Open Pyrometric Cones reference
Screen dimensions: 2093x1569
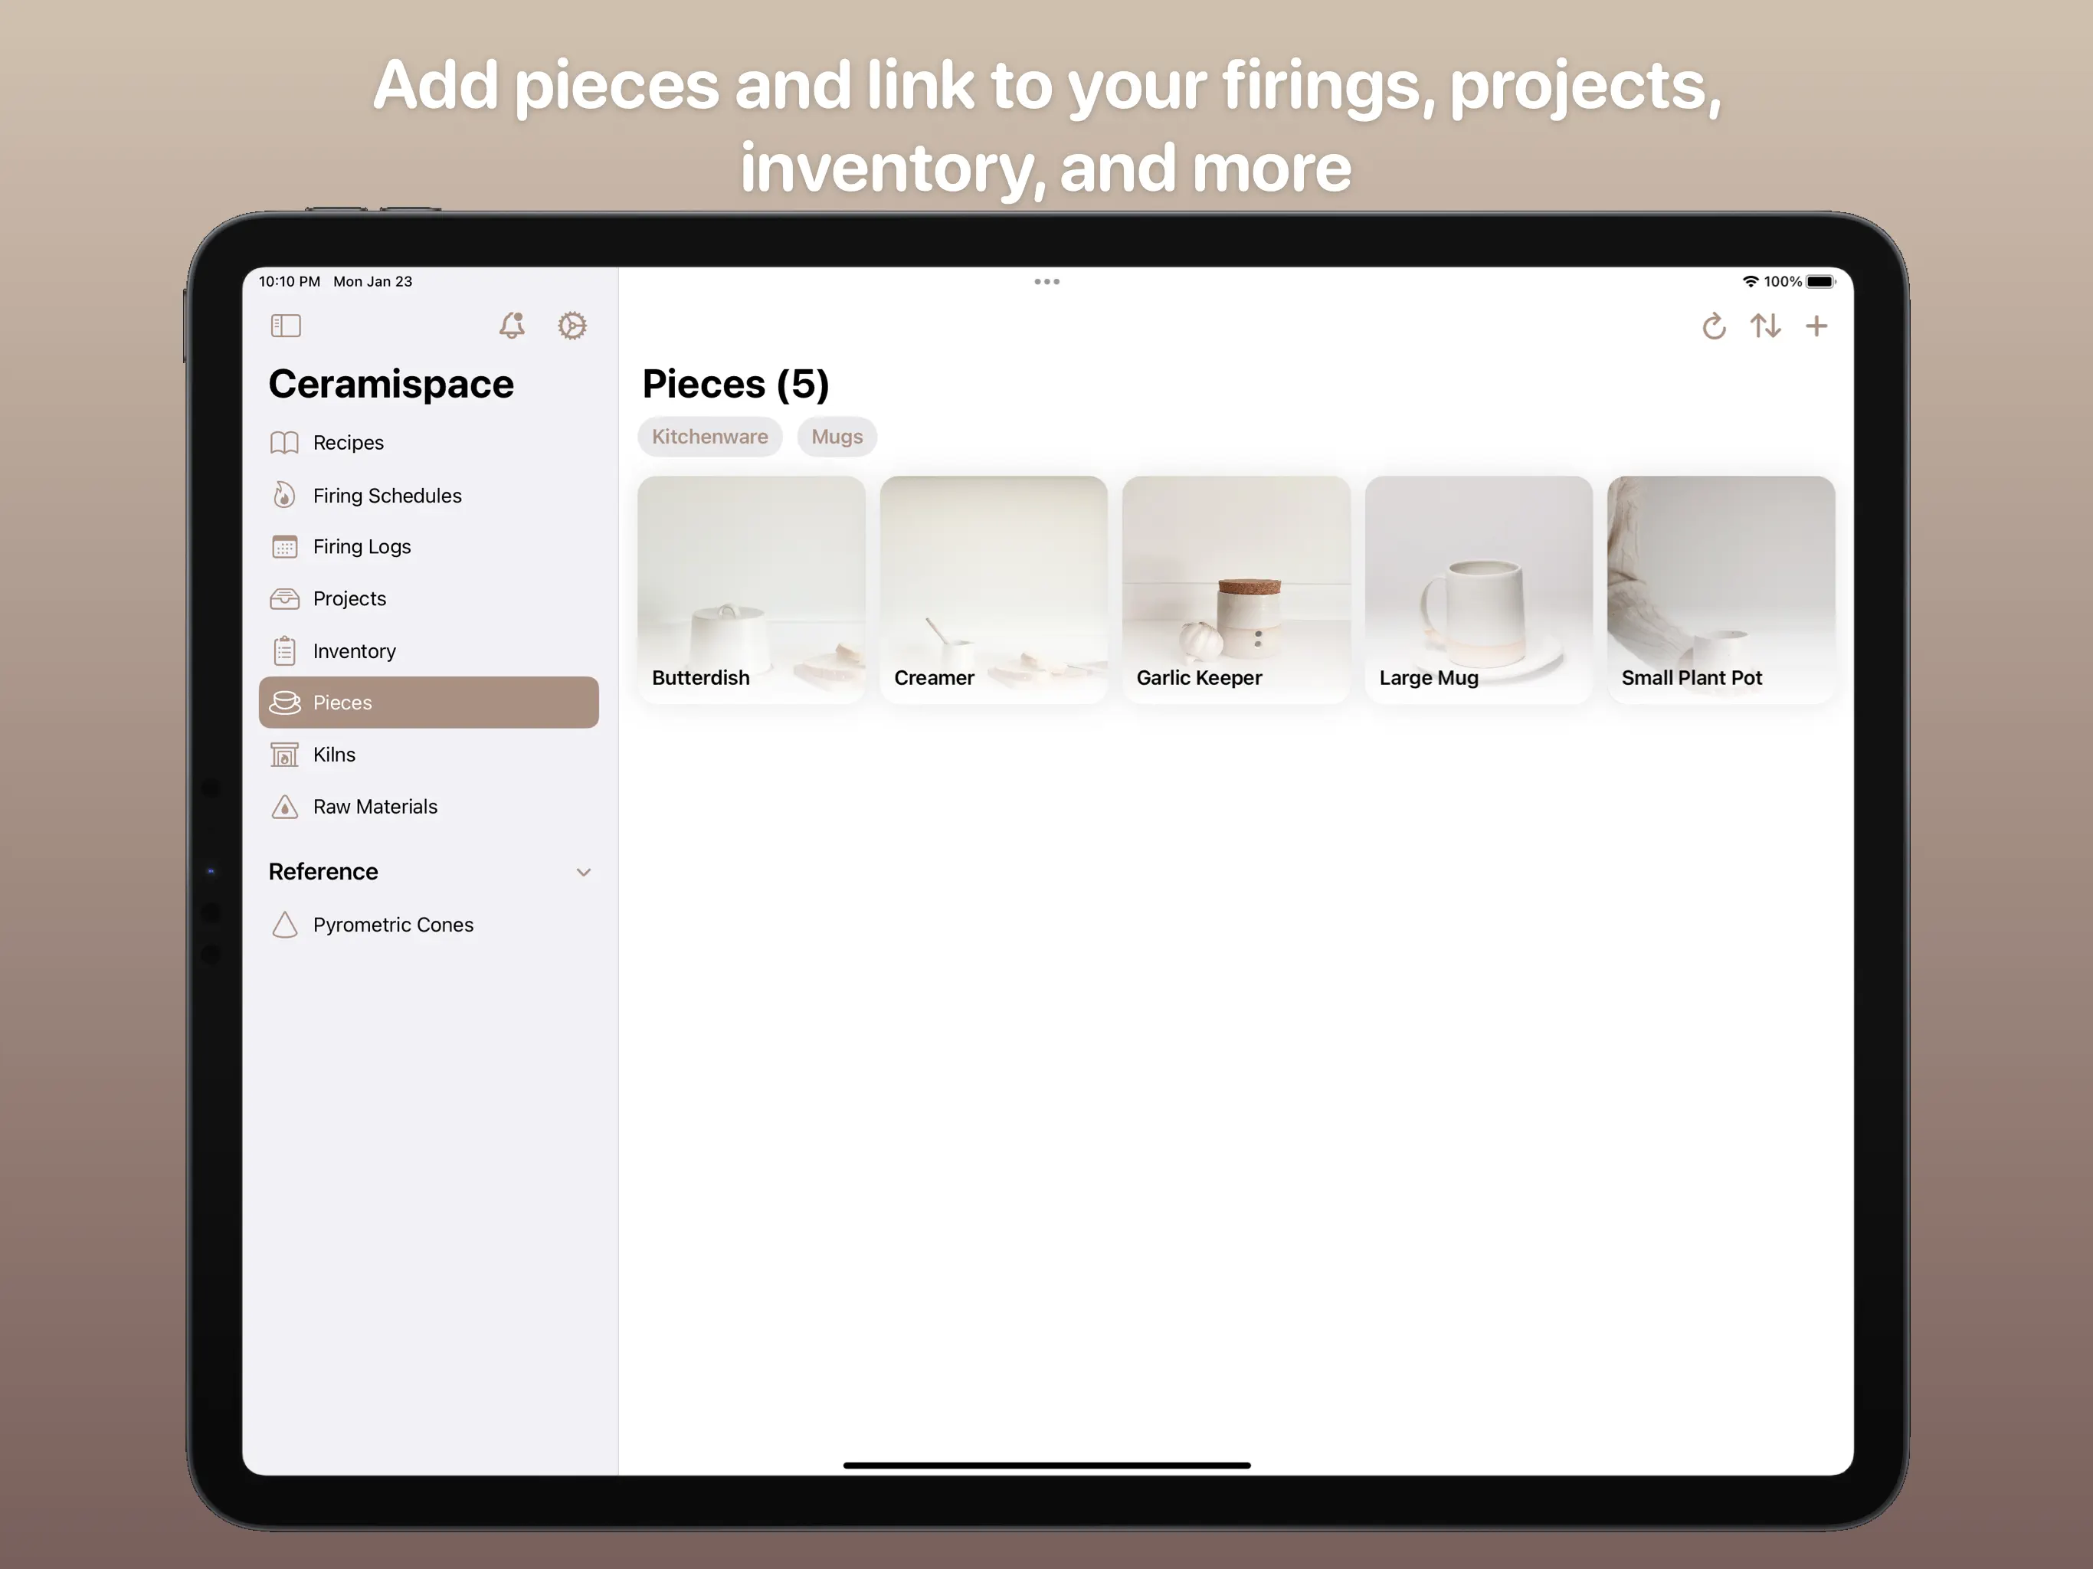pos(393,925)
